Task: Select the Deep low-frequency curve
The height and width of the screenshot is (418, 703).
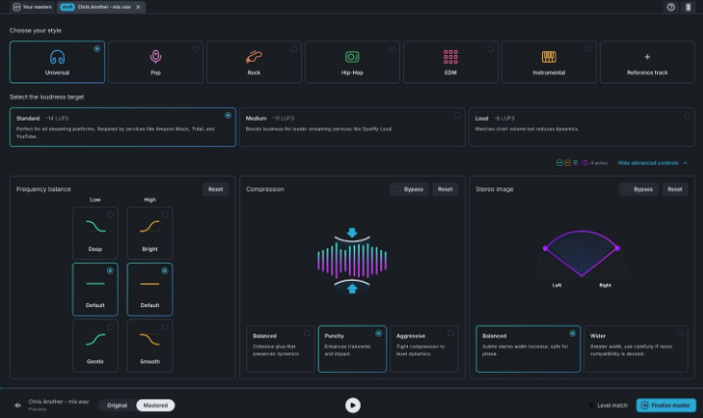Action: (x=93, y=232)
